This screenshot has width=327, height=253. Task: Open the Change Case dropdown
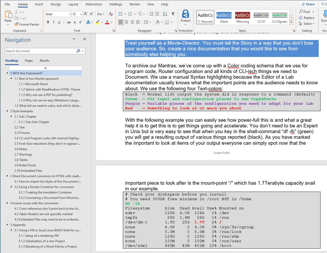[101, 14]
